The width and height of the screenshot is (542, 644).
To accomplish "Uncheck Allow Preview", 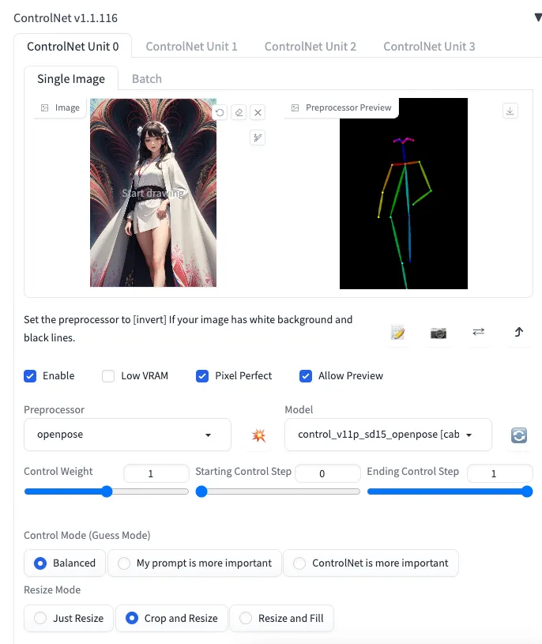I will [x=306, y=376].
